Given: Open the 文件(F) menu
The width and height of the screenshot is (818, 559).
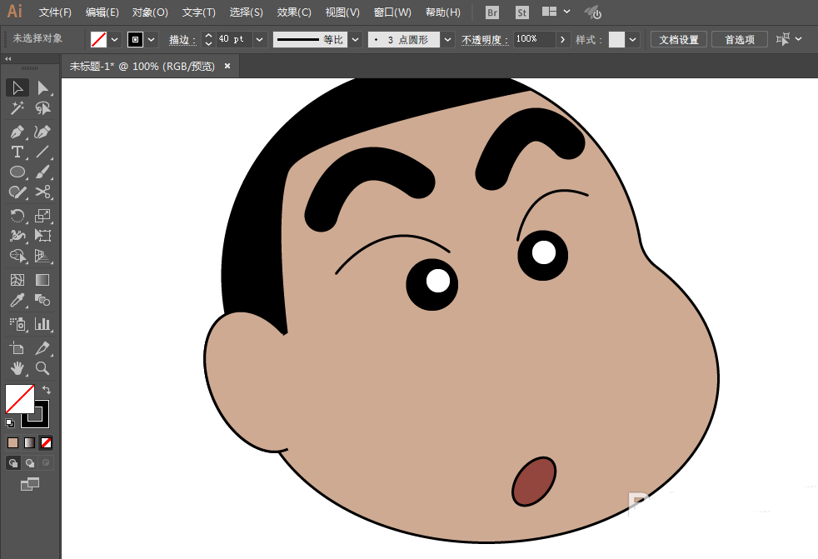Looking at the screenshot, I should (x=55, y=12).
